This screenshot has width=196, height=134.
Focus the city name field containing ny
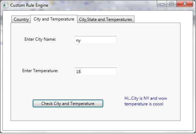96,40
